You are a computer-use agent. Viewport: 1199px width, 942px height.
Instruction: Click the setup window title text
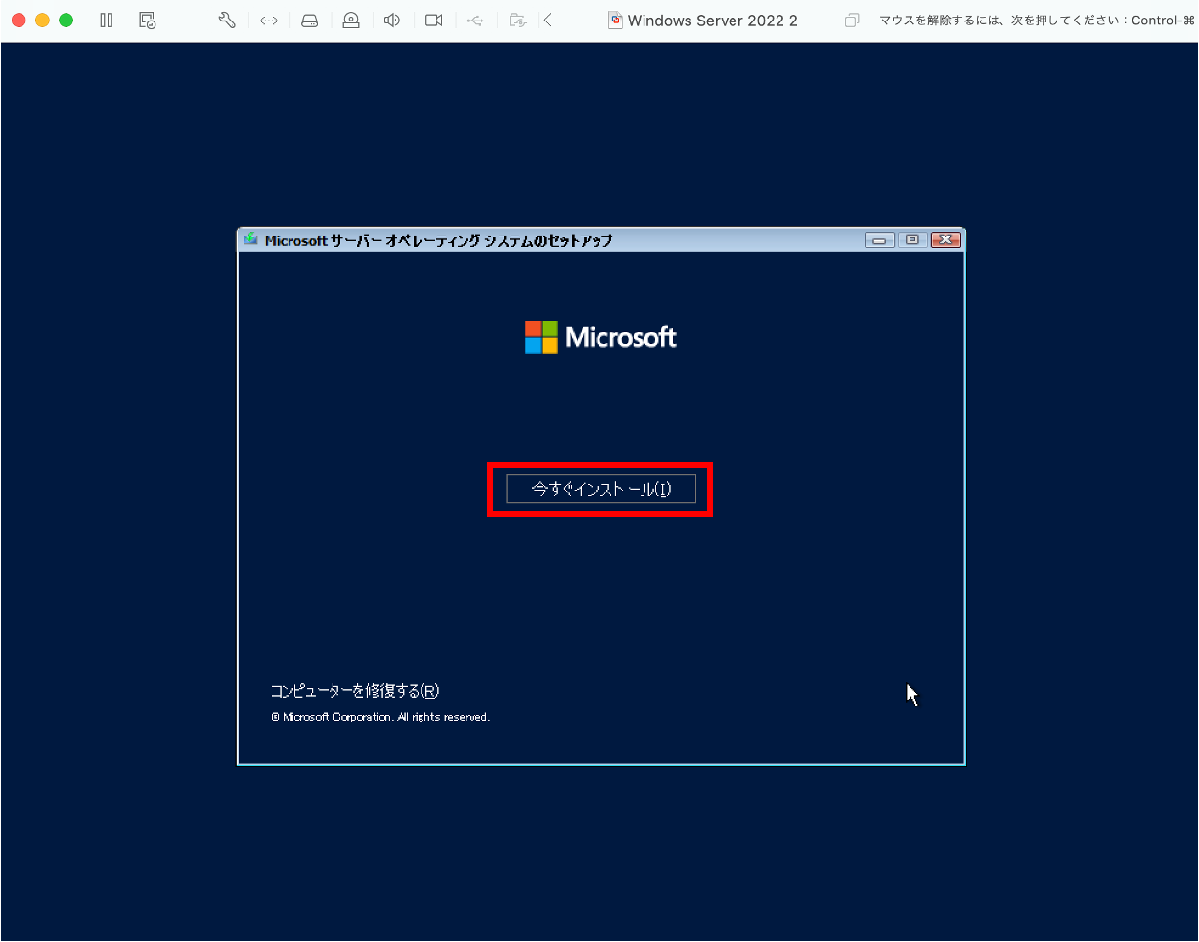[x=439, y=240]
